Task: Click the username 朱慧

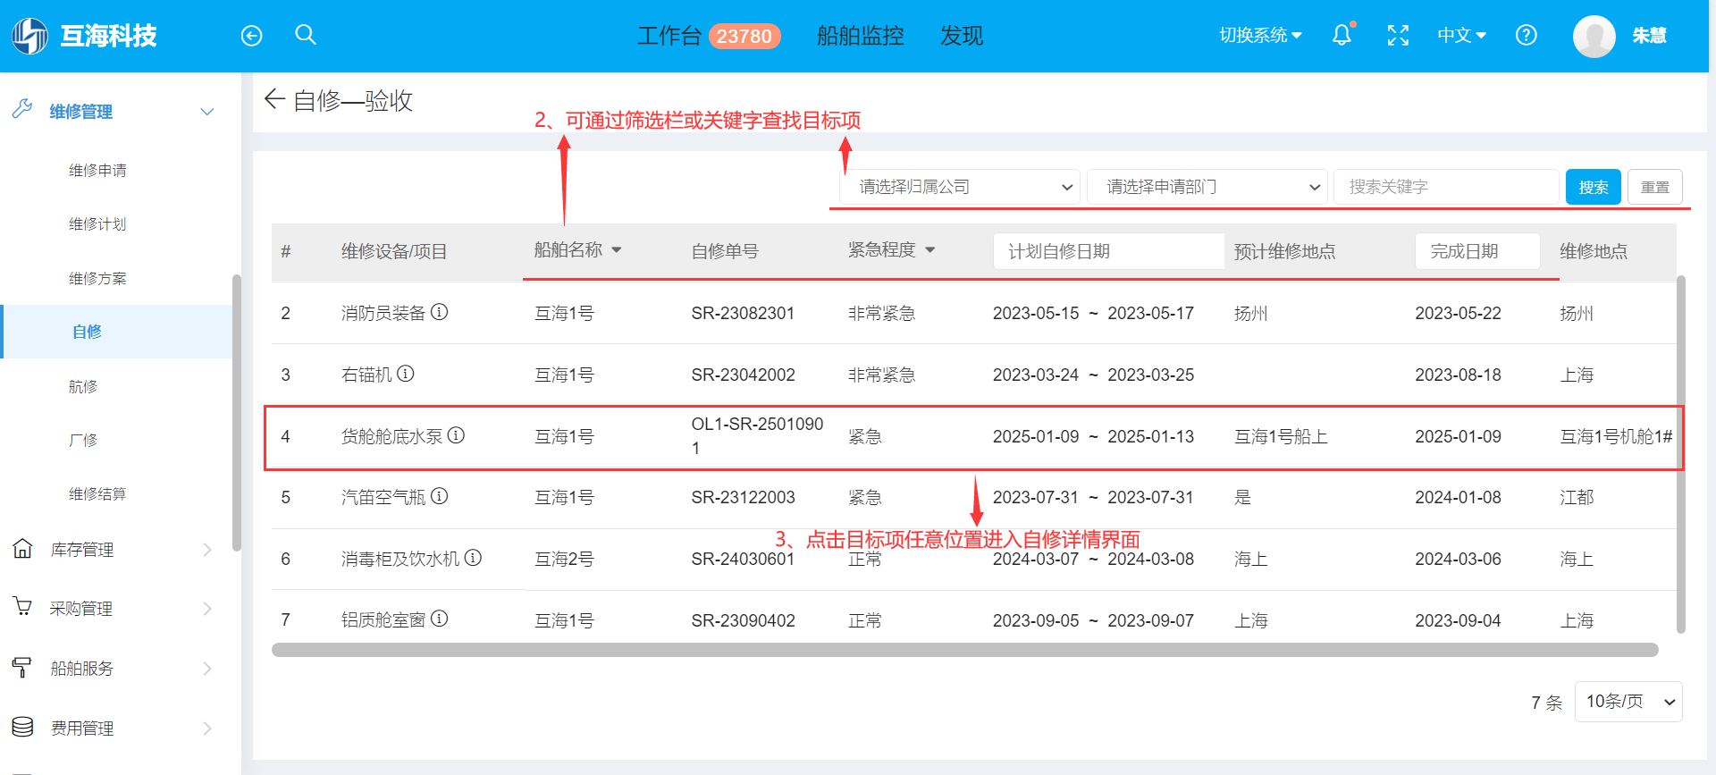Action: pos(1650,36)
